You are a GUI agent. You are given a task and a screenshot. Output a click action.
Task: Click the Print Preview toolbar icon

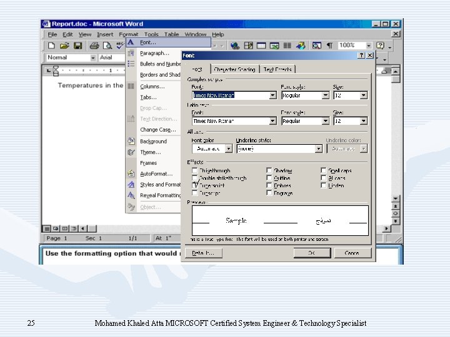point(107,46)
